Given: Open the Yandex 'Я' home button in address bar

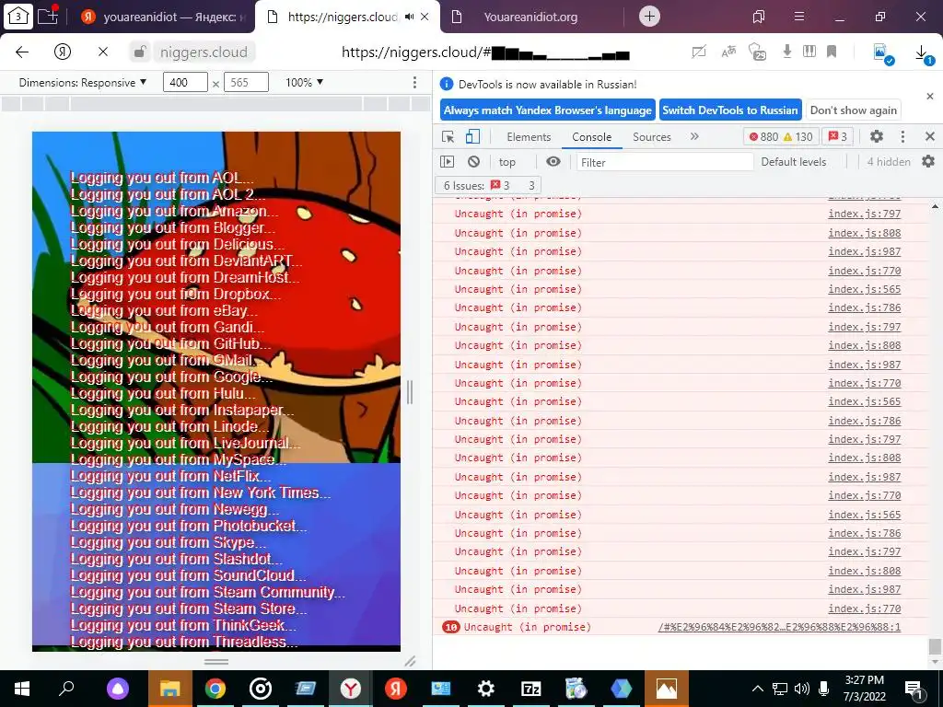Looking at the screenshot, I should (63, 52).
